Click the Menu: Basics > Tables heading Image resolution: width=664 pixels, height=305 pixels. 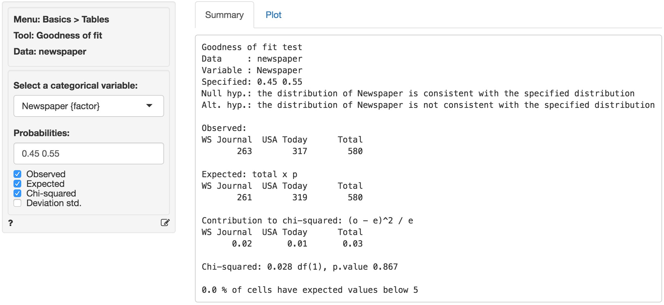(x=61, y=19)
